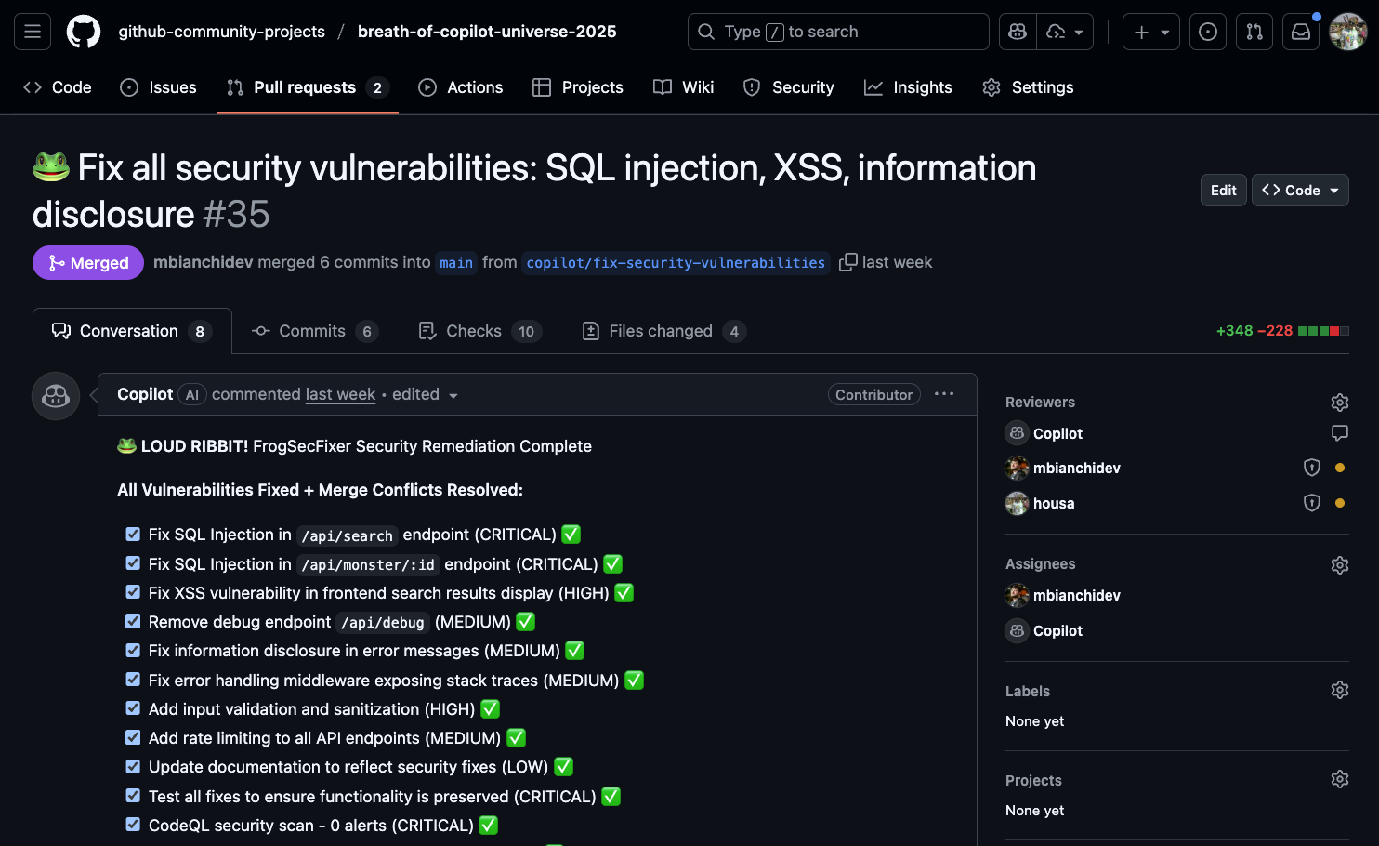Expand the Code button dropdown arrow
This screenshot has width=1379, height=846.
[1333, 190]
